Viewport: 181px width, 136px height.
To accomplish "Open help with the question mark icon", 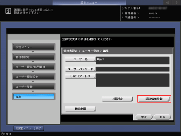I will 176,2.
